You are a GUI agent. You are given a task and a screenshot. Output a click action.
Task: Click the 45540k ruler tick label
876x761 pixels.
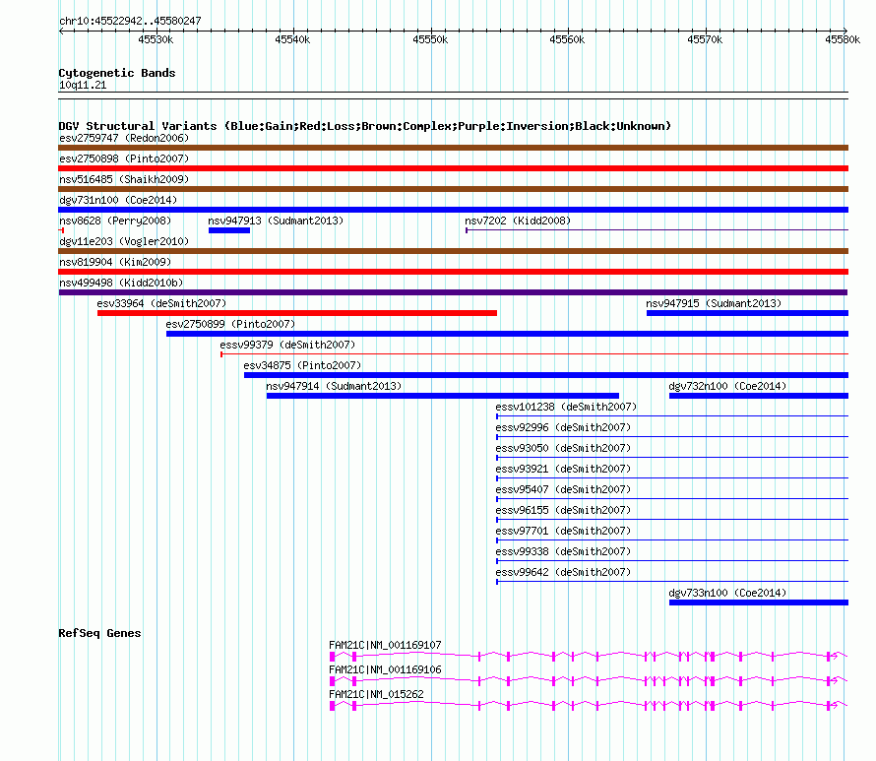[292, 39]
